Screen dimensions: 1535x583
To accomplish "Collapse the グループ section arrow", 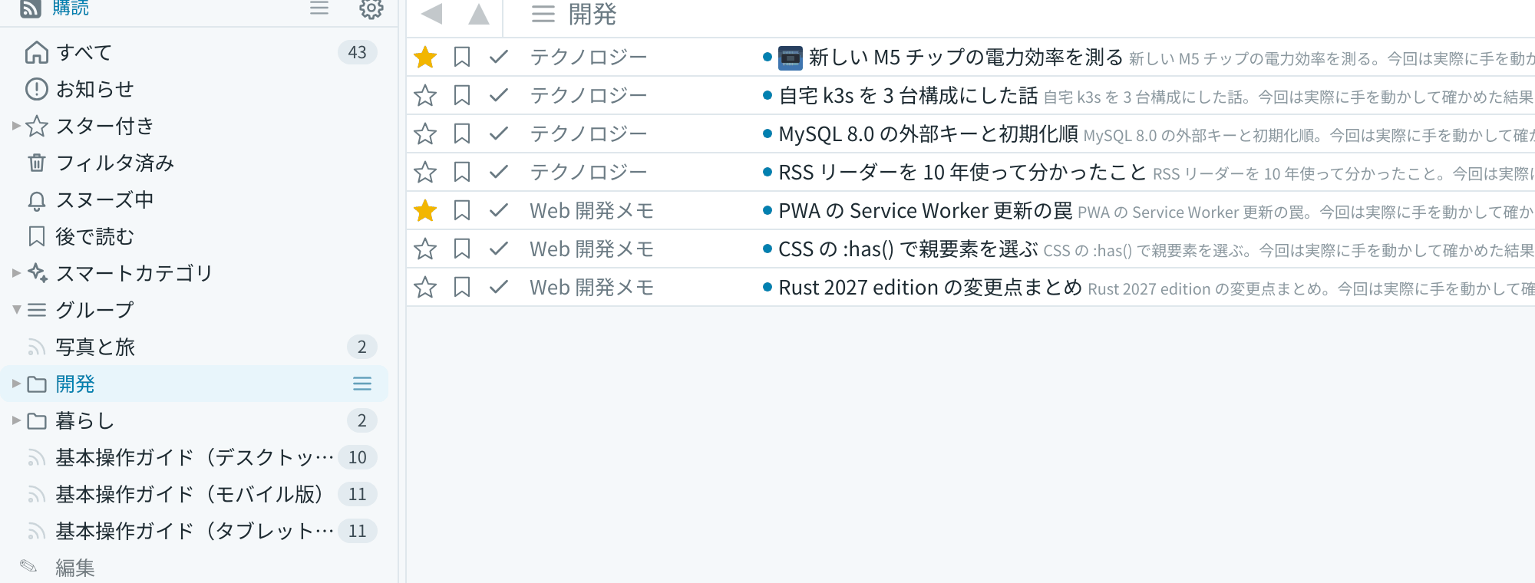I will click(x=16, y=310).
